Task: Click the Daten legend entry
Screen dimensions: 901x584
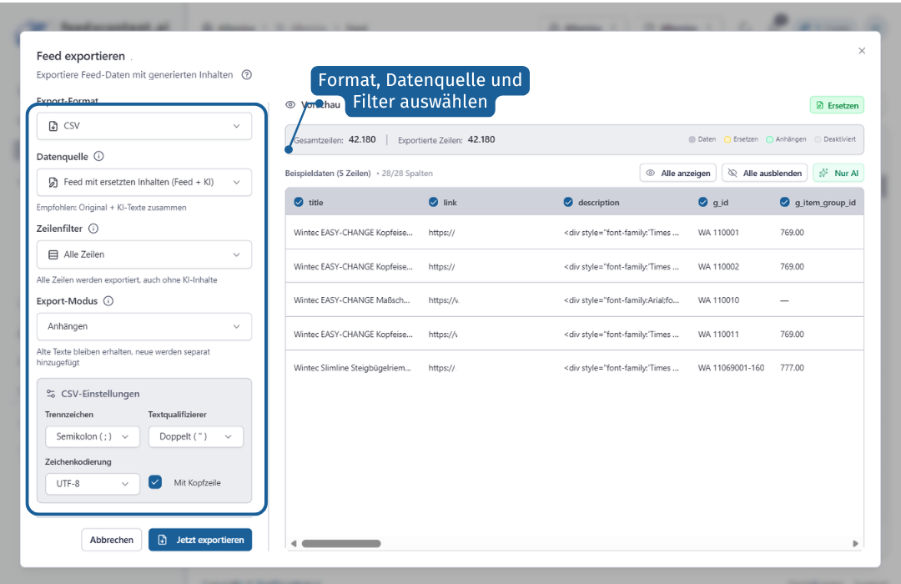Action: click(702, 139)
